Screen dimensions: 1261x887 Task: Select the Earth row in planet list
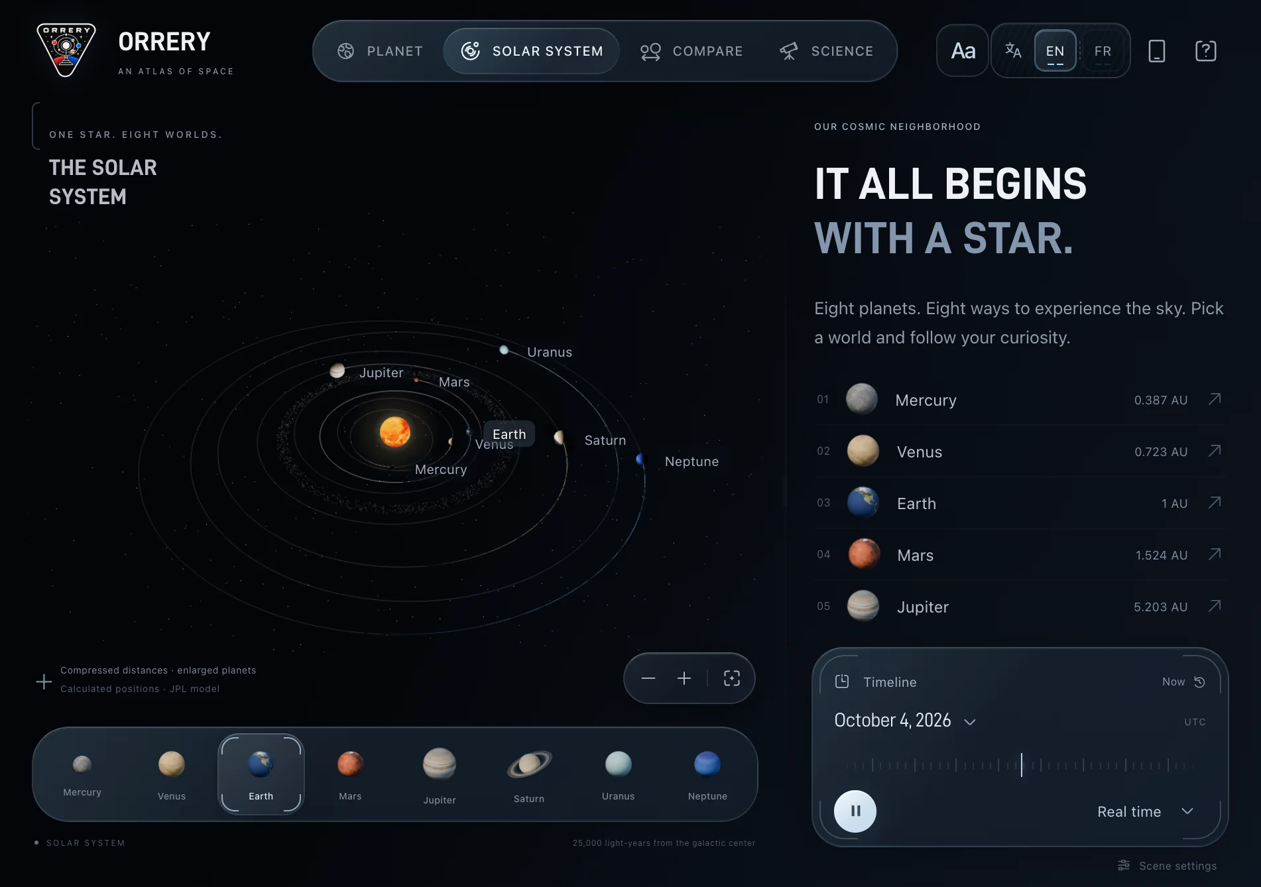1020,503
